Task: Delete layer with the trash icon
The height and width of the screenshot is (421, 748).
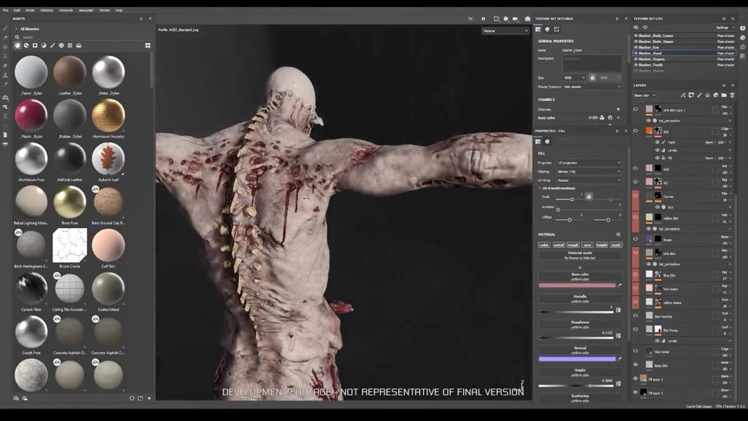Action: click(732, 95)
